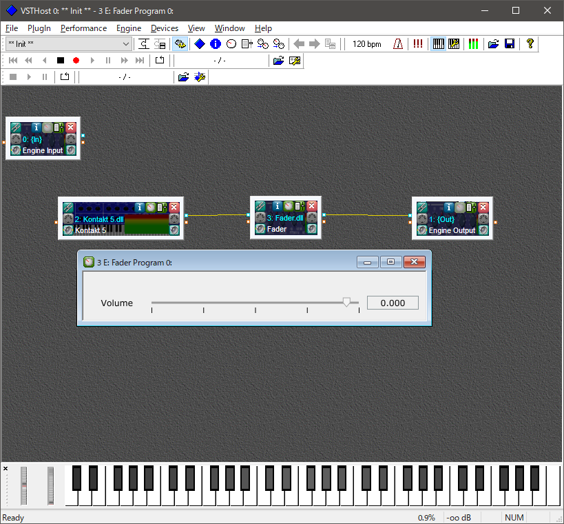Expand the ** Init ** performance dropdown
The image size is (564, 524).
pos(125,44)
